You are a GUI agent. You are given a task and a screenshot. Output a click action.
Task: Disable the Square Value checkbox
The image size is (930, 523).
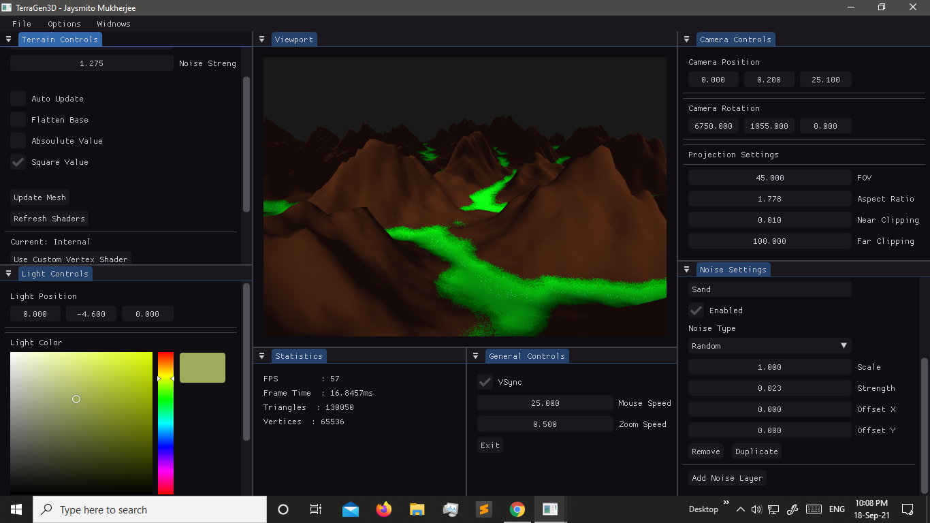point(18,161)
